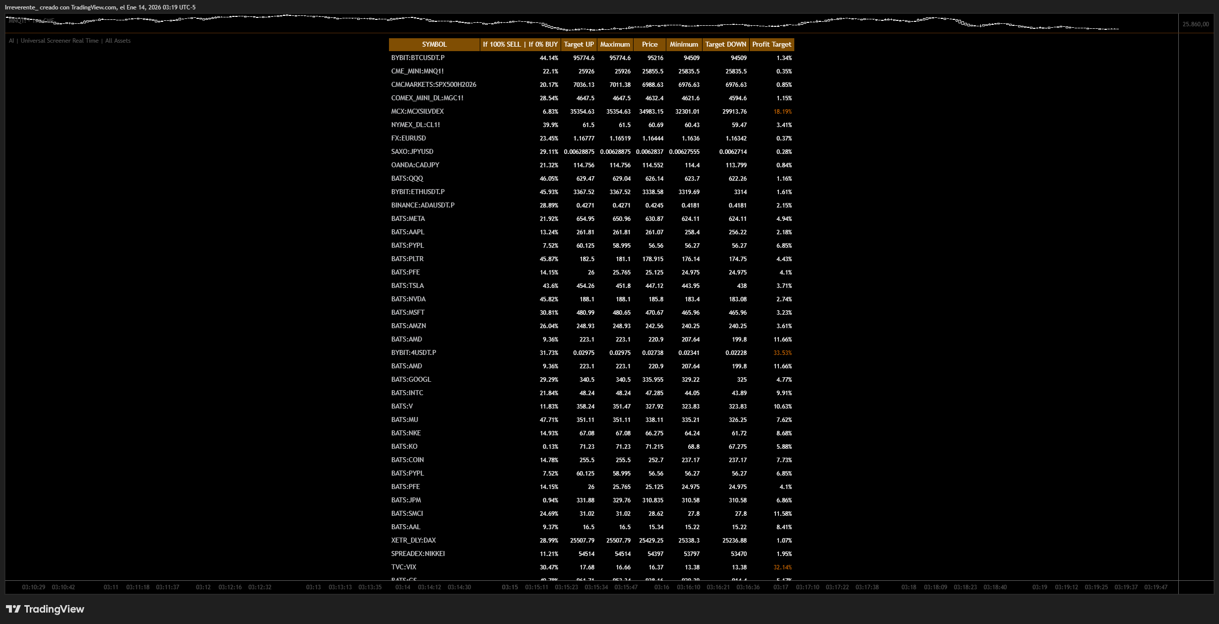This screenshot has height=624, width=1219.
Task: Click the MCX:MCXSILVDEX symbol
Action: [417, 112]
